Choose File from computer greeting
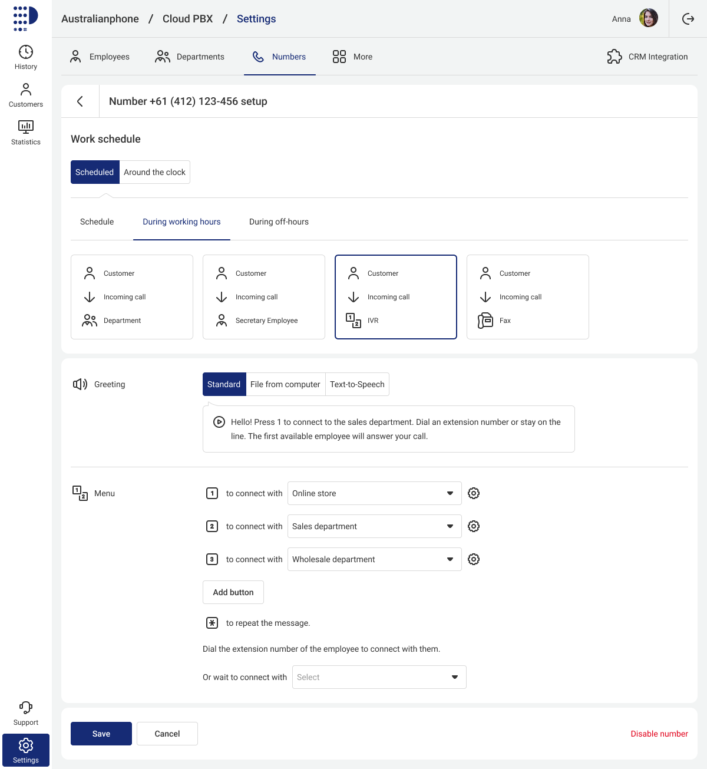This screenshot has width=707, height=769. [x=285, y=384]
